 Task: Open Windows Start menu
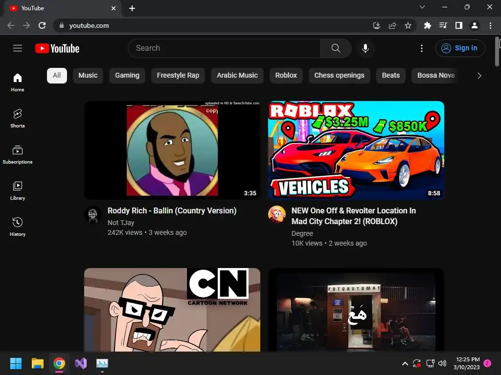coord(16,363)
